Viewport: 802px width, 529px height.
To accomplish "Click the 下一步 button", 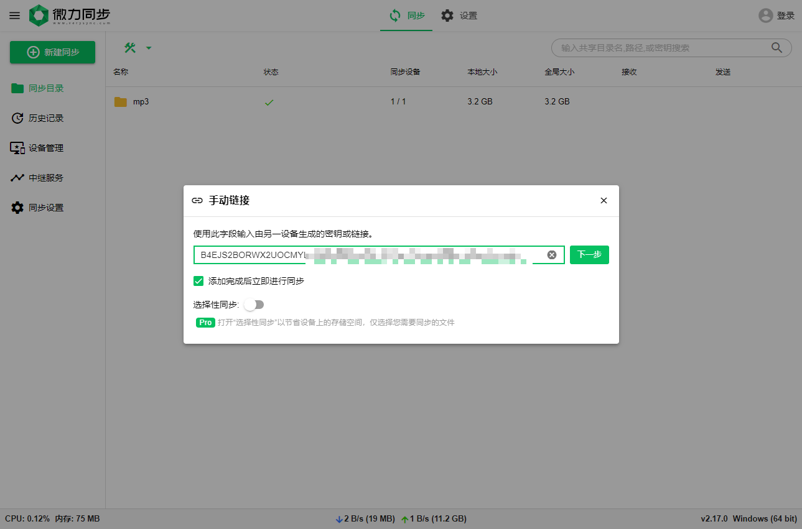I will tap(589, 255).
